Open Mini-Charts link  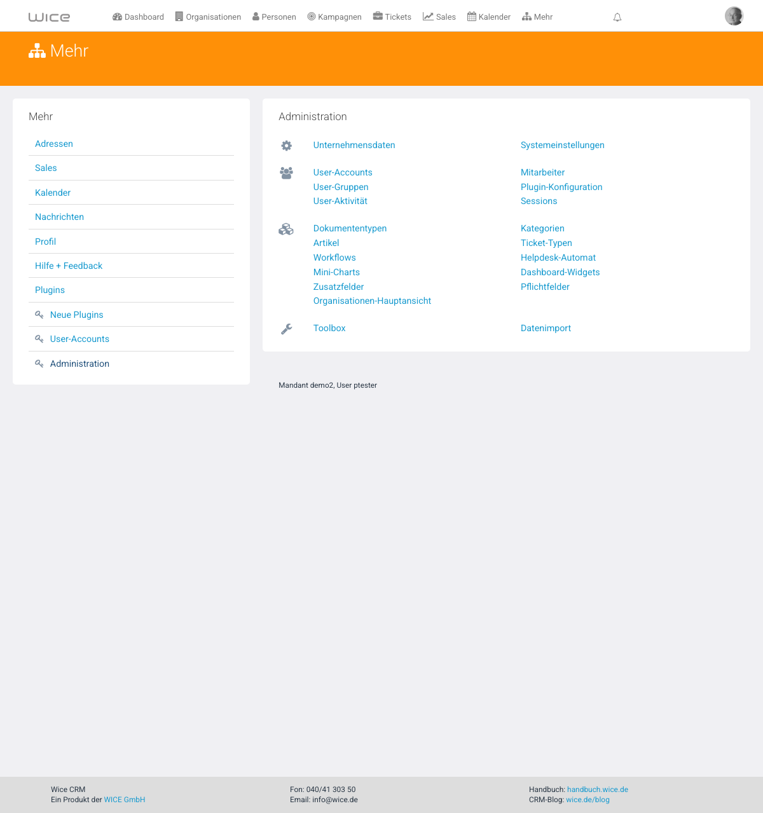[336, 272]
